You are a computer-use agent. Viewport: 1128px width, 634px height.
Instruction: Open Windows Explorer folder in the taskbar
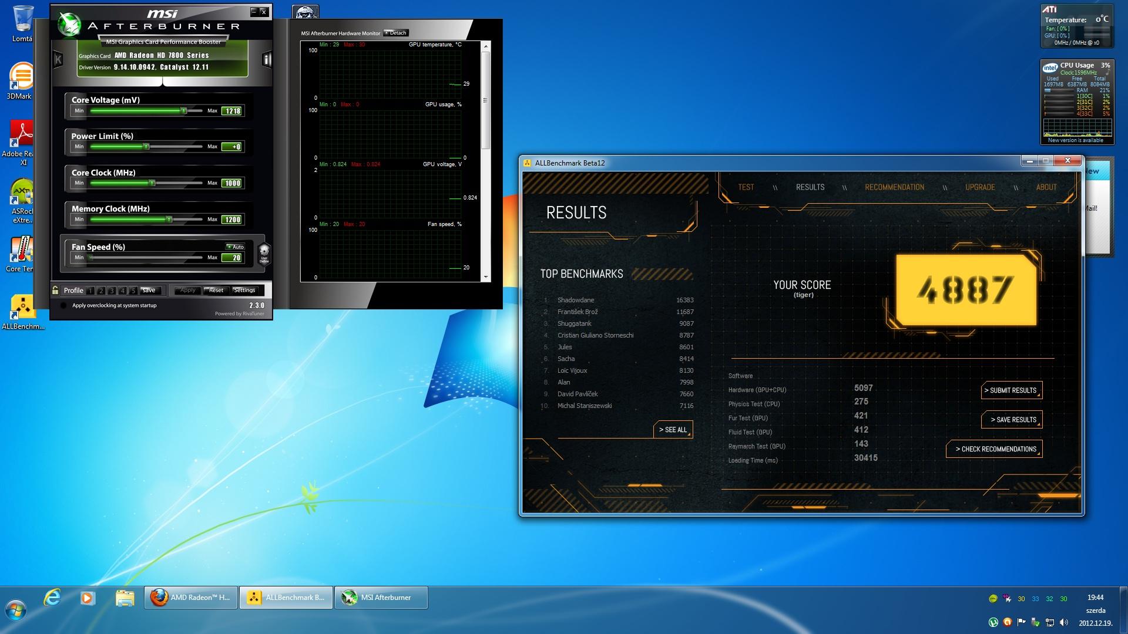coord(125,598)
